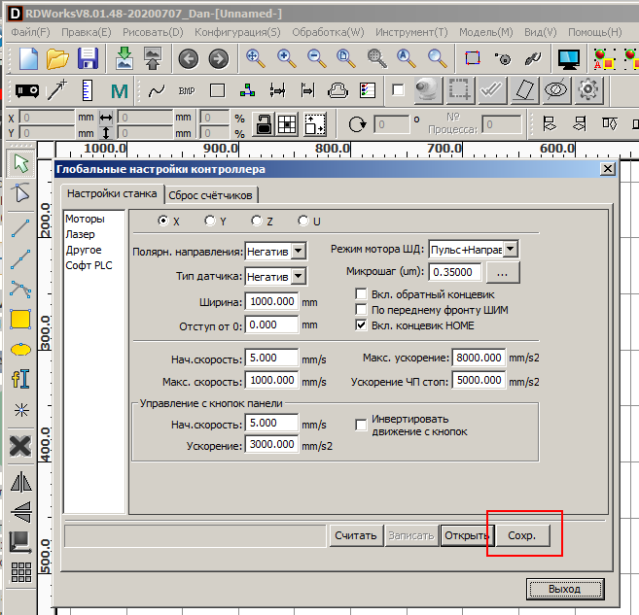
Task: Open Режим мотора ШД dropdown
Action: click(x=511, y=250)
